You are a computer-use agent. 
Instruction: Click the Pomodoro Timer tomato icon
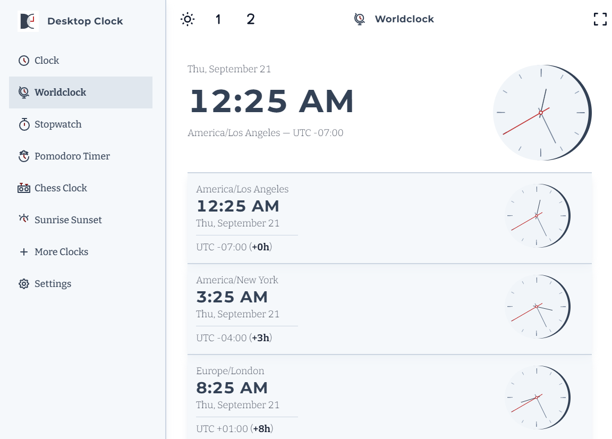coord(24,156)
